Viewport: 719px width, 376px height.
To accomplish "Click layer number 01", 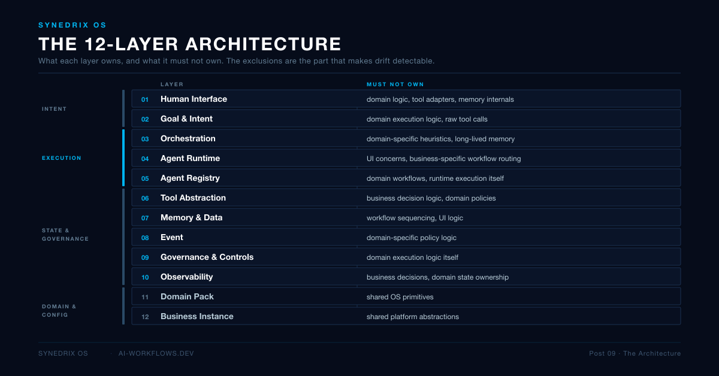I will point(145,99).
